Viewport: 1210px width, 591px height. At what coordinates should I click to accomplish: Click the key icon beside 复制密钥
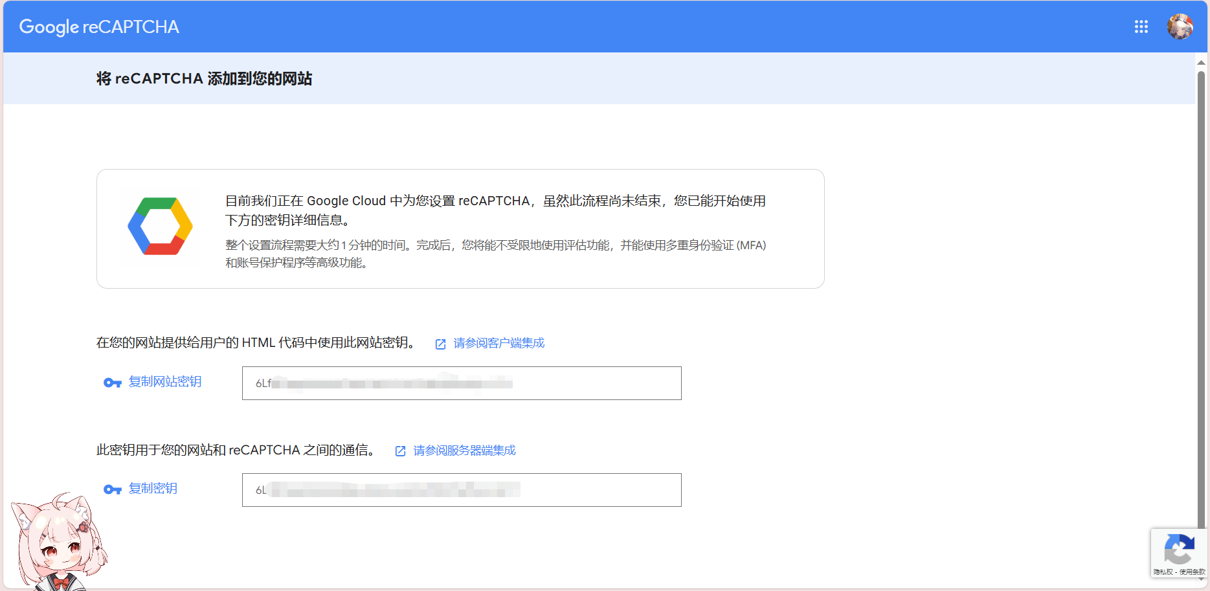click(113, 489)
